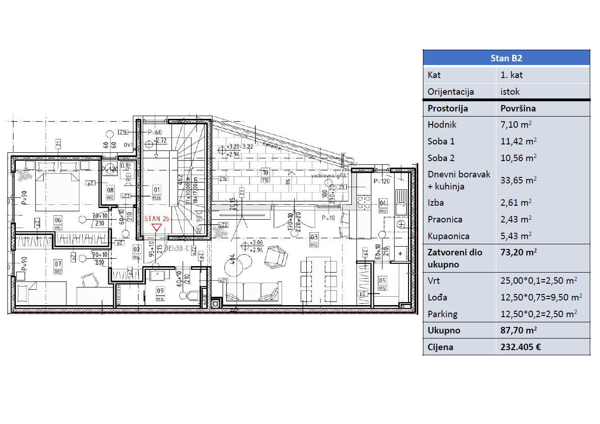The height and width of the screenshot is (424, 600).
Task: Select the "2,61 m²" area value
Action: pos(516,202)
